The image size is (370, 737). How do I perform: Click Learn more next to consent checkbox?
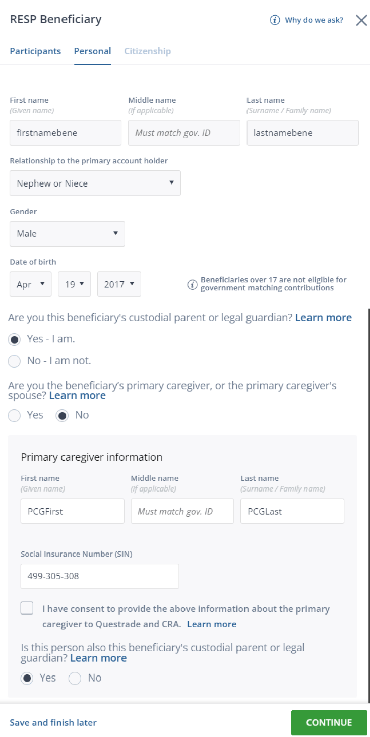coord(211,624)
